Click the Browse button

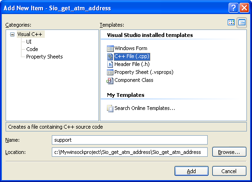coord(229,152)
